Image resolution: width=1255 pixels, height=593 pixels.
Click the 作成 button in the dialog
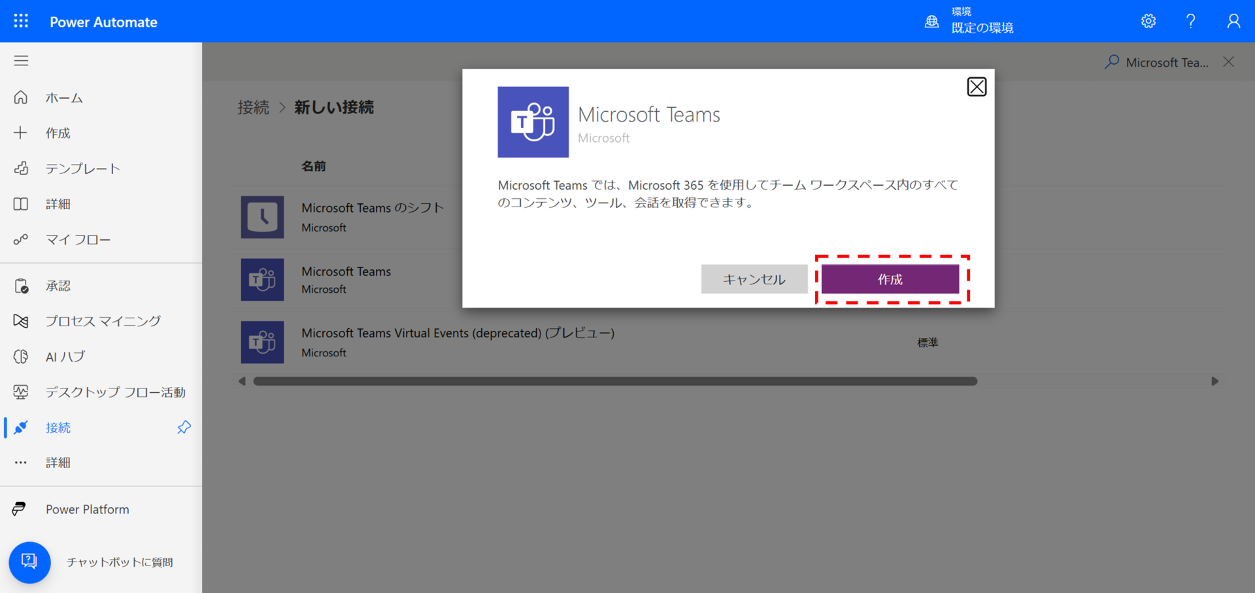pyautogui.click(x=890, y=279)
